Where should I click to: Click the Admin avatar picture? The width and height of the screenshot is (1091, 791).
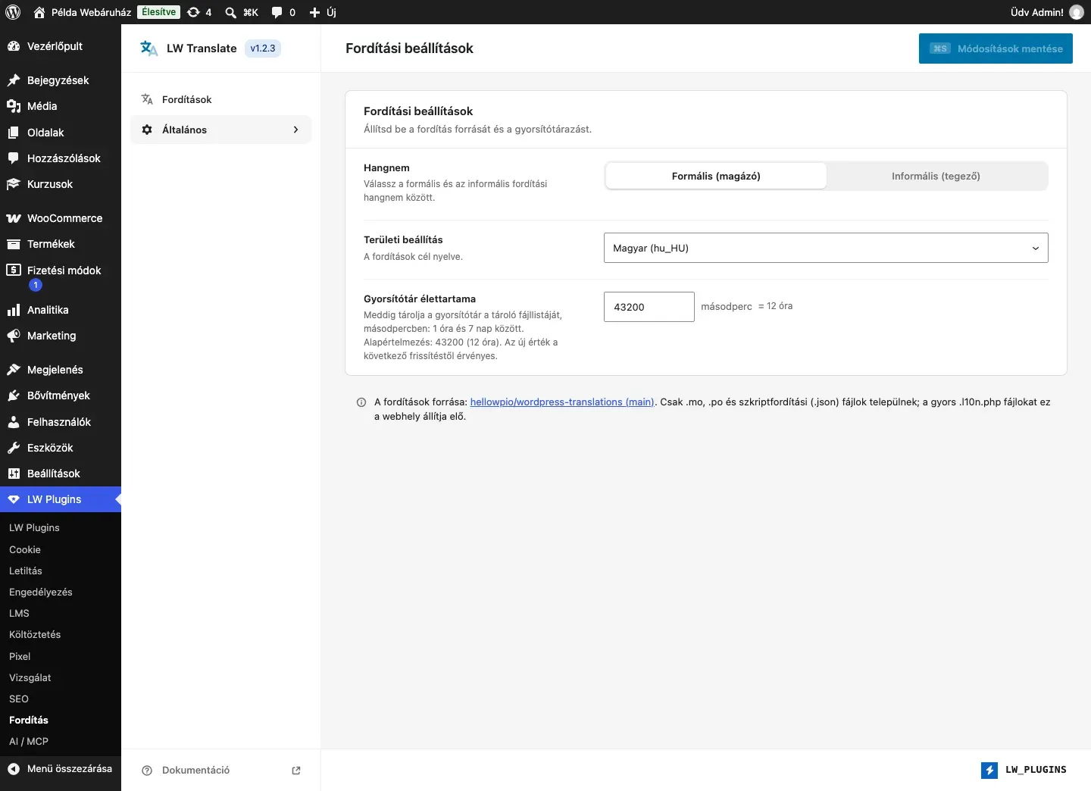tap(1076, 12)
